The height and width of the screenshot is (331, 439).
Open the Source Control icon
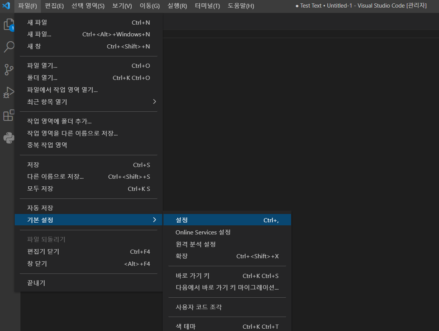tap(9, 70)
